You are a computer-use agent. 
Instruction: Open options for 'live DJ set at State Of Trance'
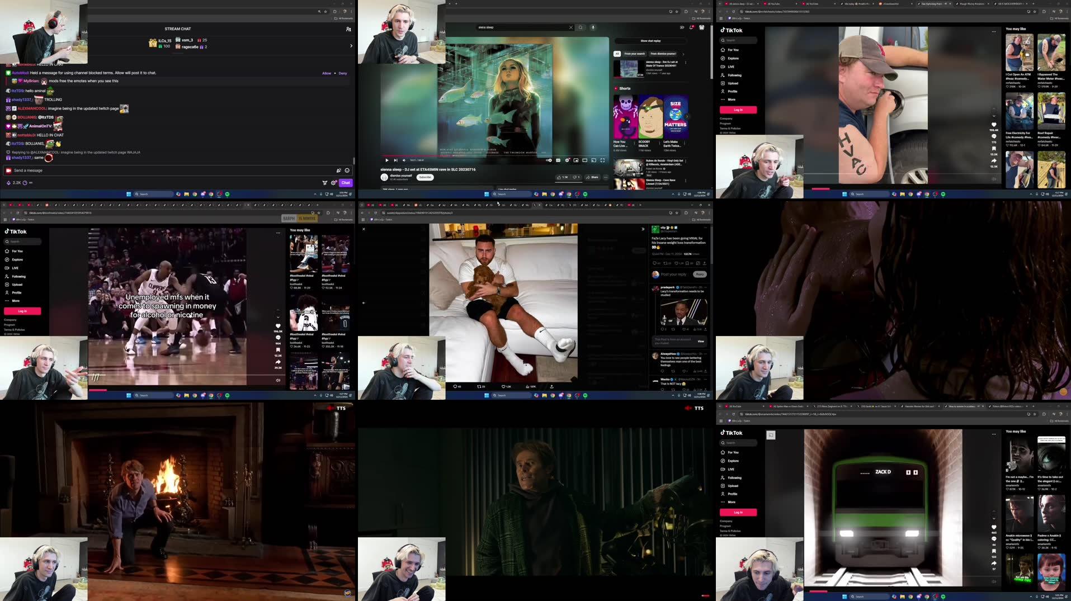point(686,63)
